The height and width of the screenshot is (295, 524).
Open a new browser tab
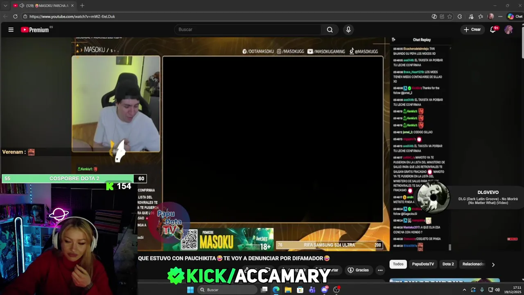click(82, 6)
